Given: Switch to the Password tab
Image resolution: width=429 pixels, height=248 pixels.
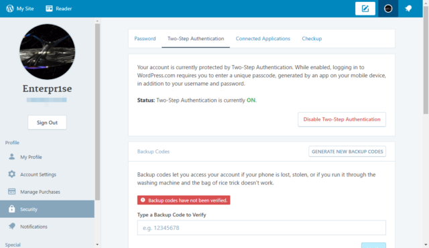Looking at the screenshot, I should click(145, 39).
